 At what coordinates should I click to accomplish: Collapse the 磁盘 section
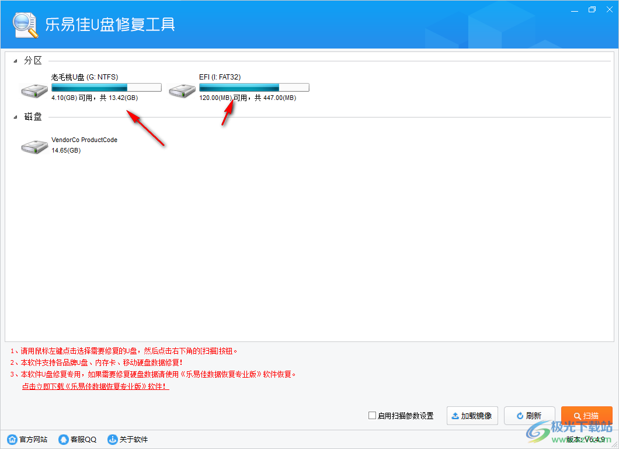tap(15, 116)
